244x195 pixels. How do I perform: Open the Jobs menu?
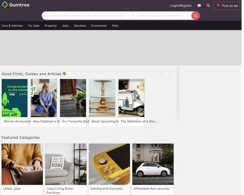[65, 25]
